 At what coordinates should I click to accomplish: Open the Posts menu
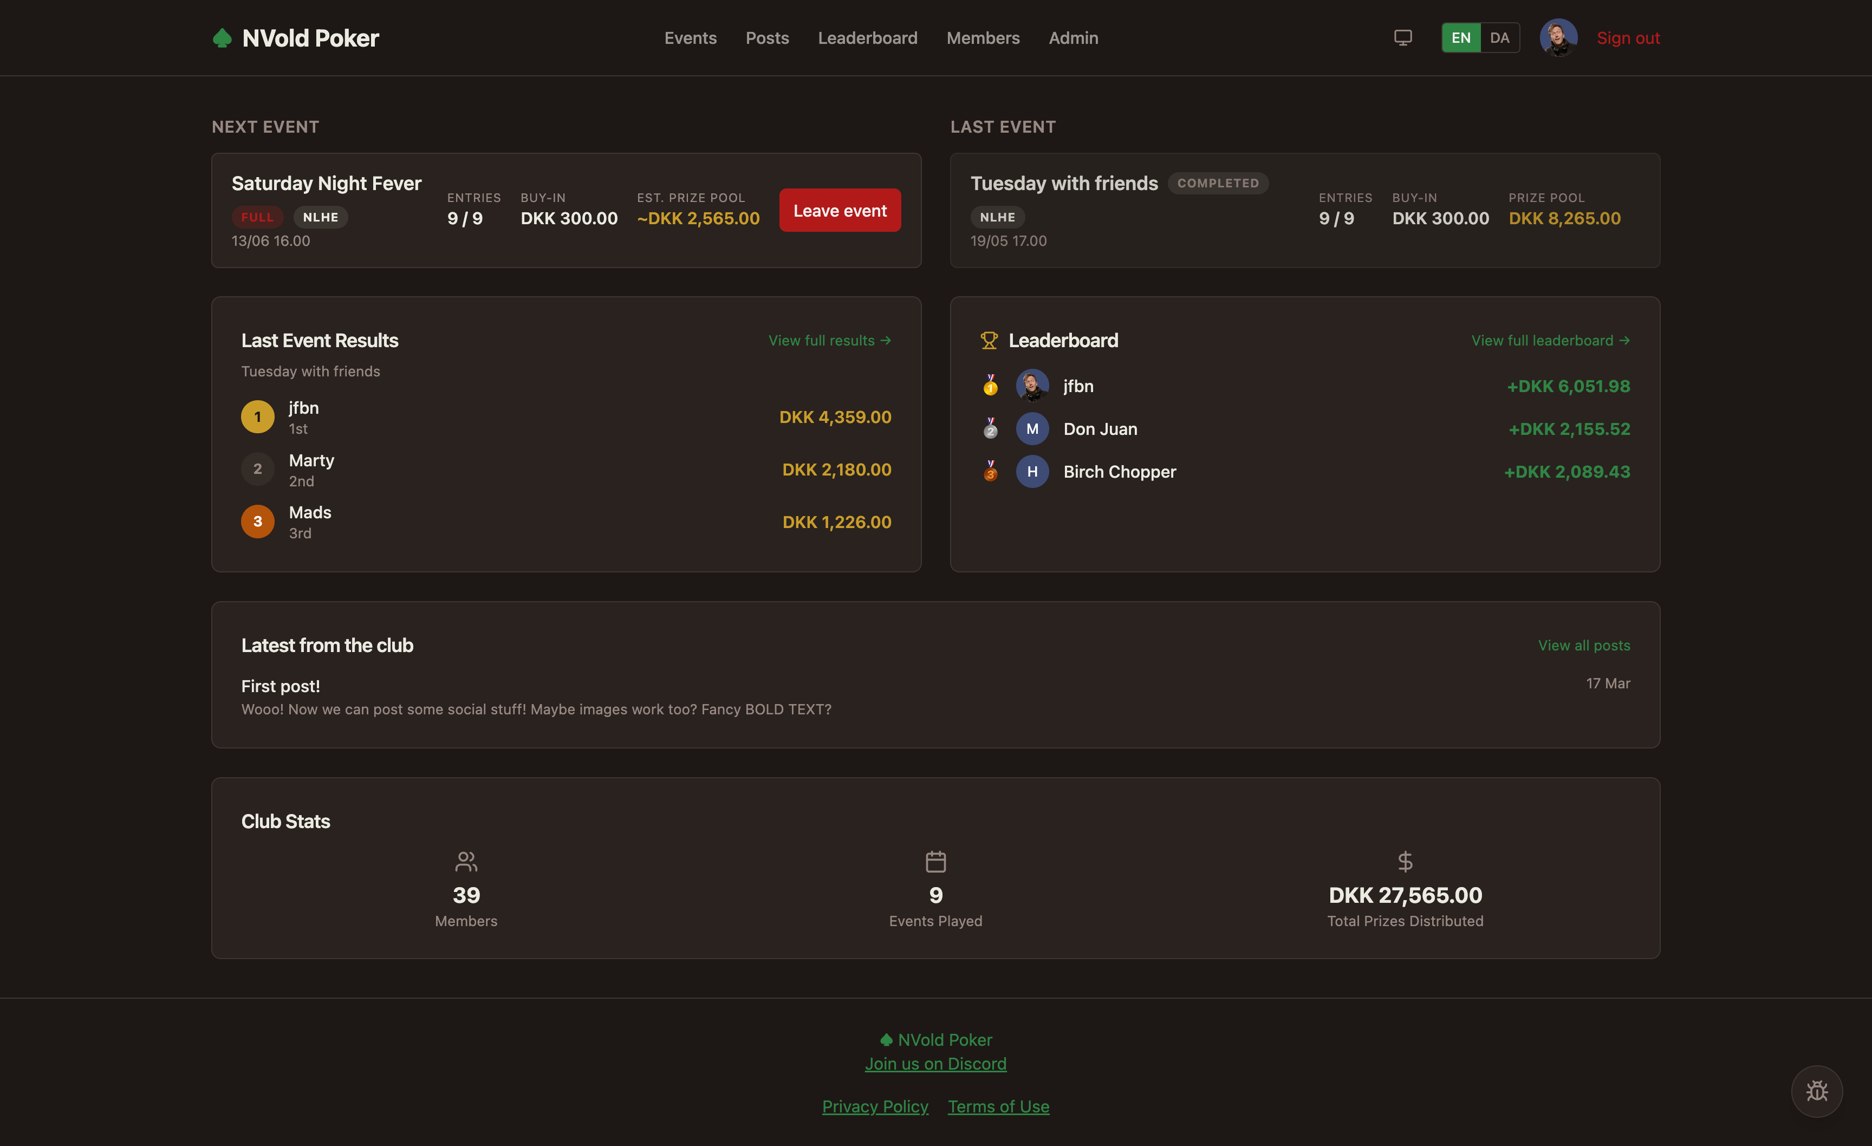click(766, 38)
